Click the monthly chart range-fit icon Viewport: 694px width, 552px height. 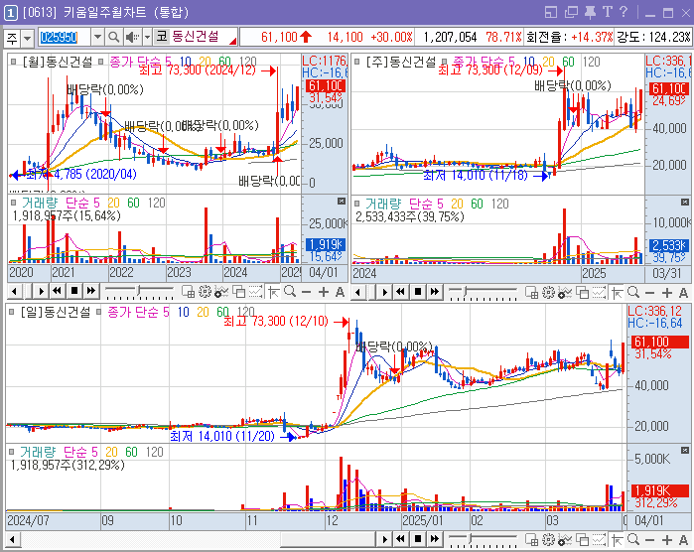pos(256,292)
